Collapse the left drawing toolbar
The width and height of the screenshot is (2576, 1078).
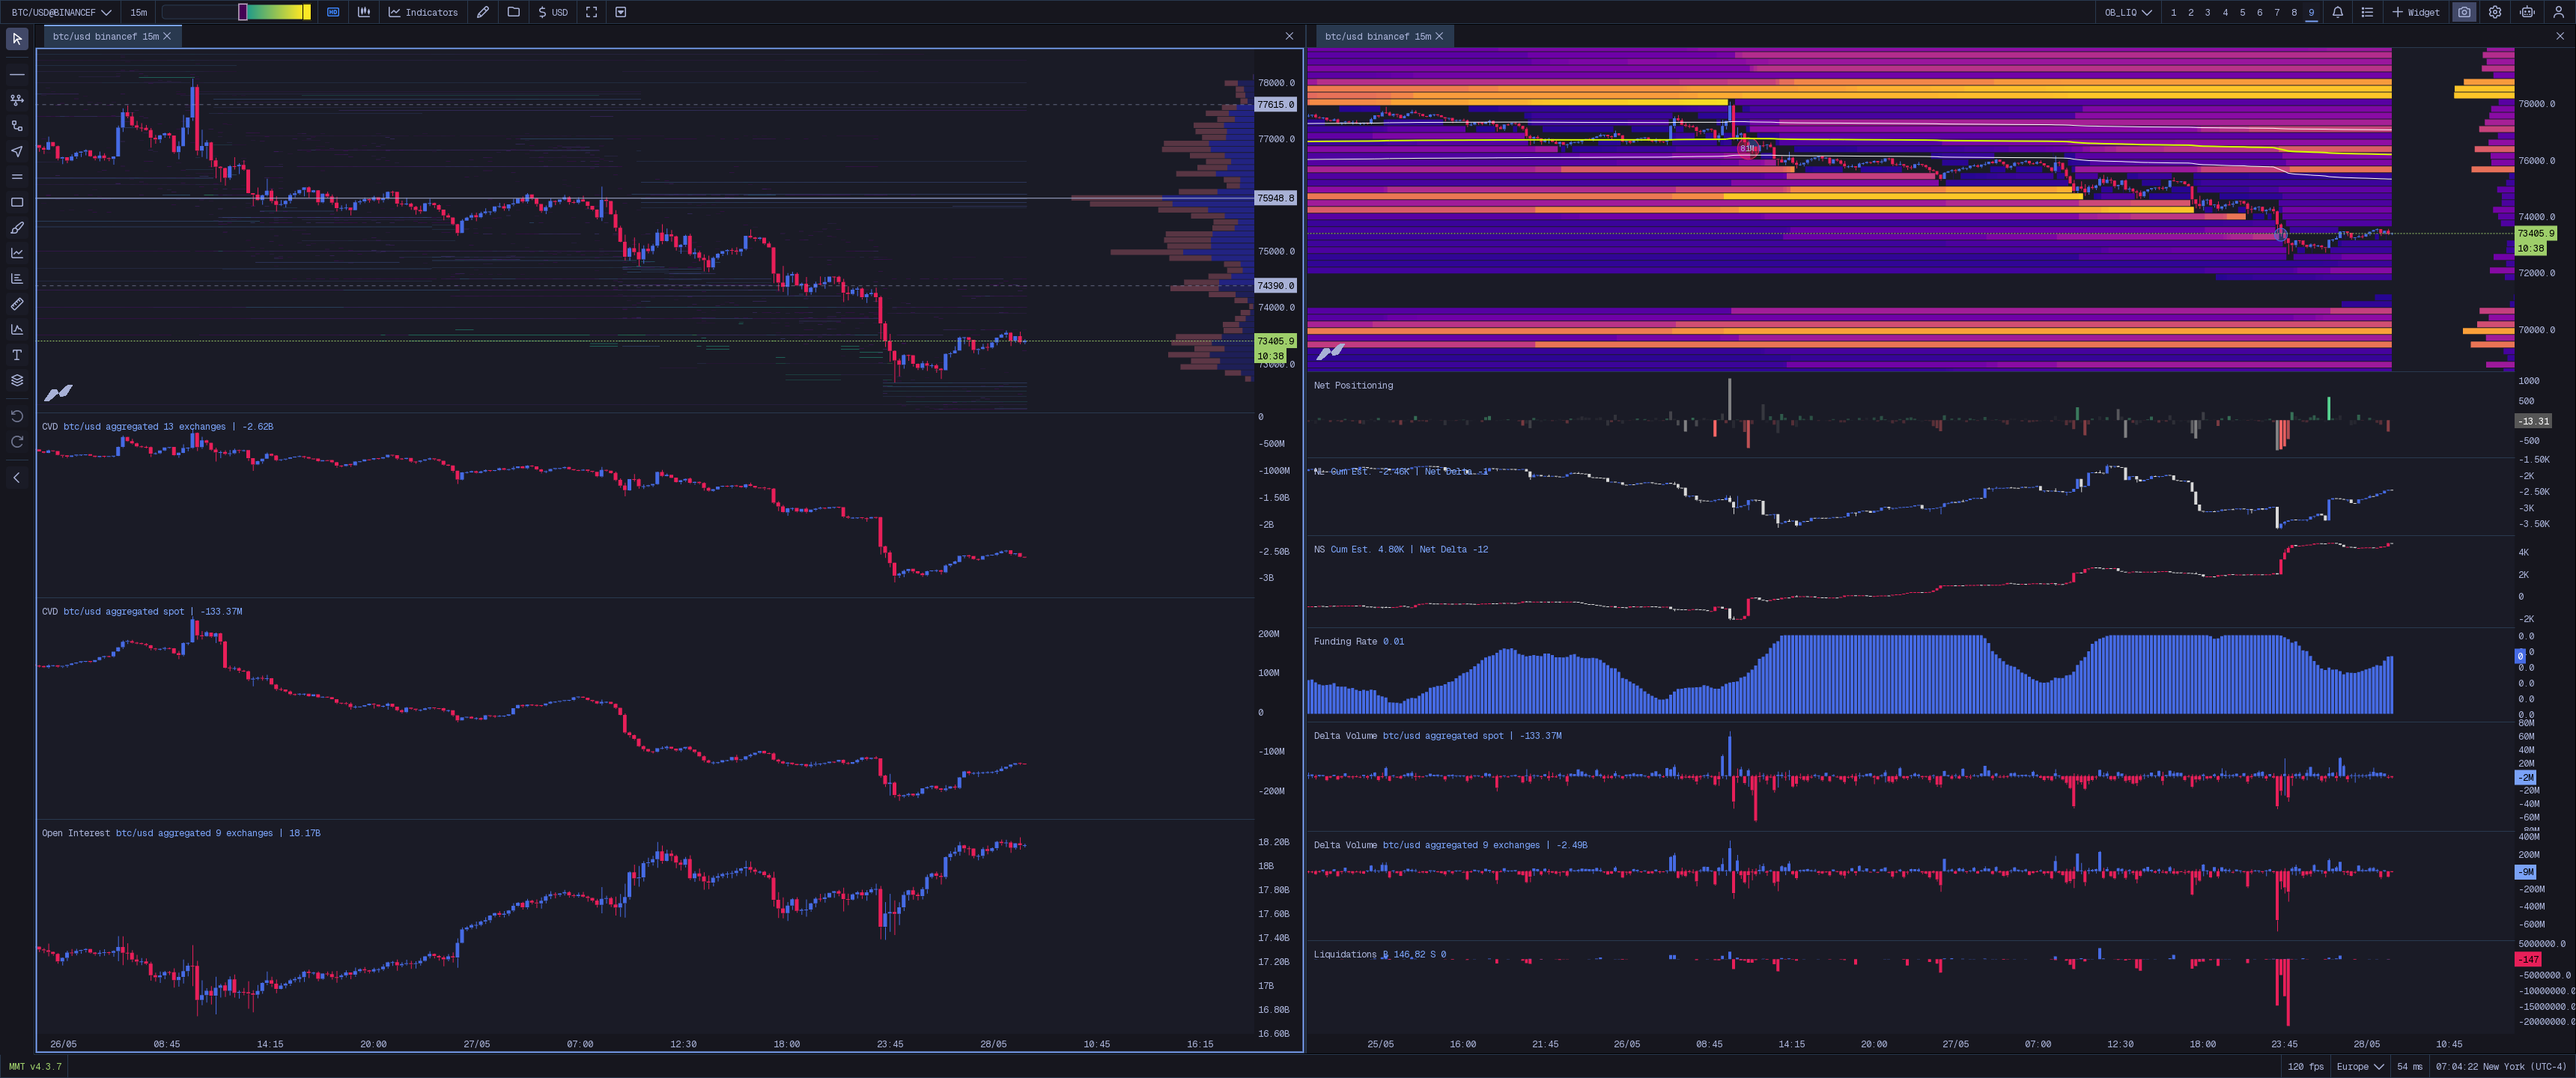(17, 478)
